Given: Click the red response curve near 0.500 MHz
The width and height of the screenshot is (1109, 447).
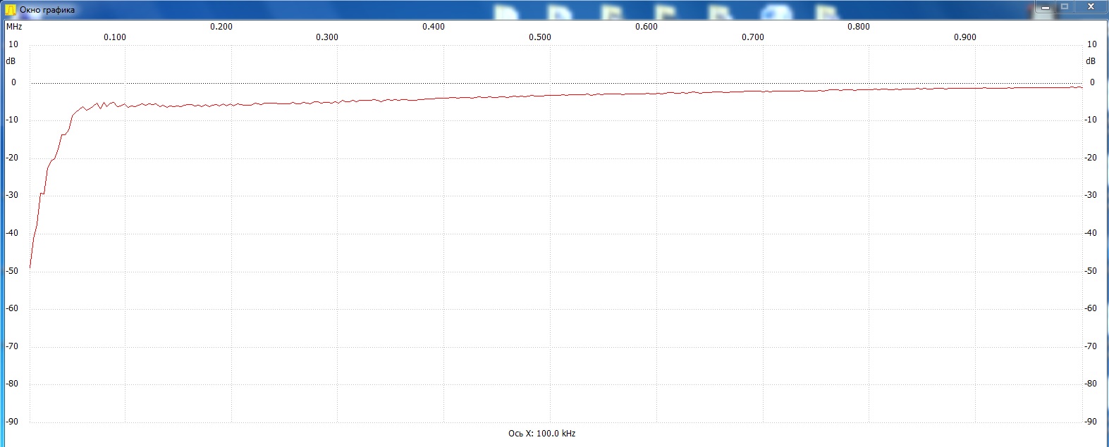Looking at the screenshot, I should (x=550, y=95).
